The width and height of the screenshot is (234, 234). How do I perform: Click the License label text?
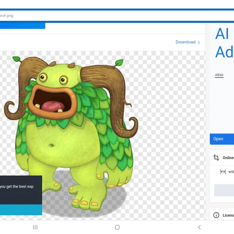coord(228,215)
